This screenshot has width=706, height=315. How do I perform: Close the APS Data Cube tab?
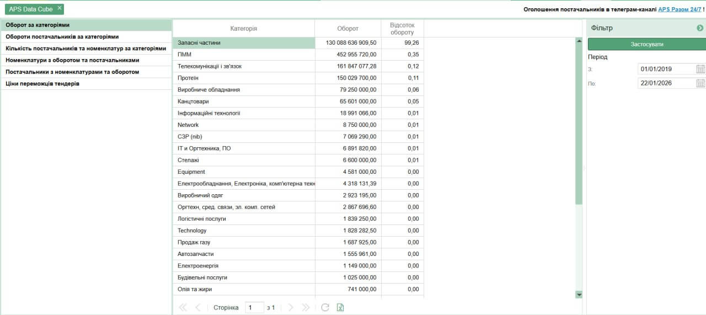[x=60, y=8]
